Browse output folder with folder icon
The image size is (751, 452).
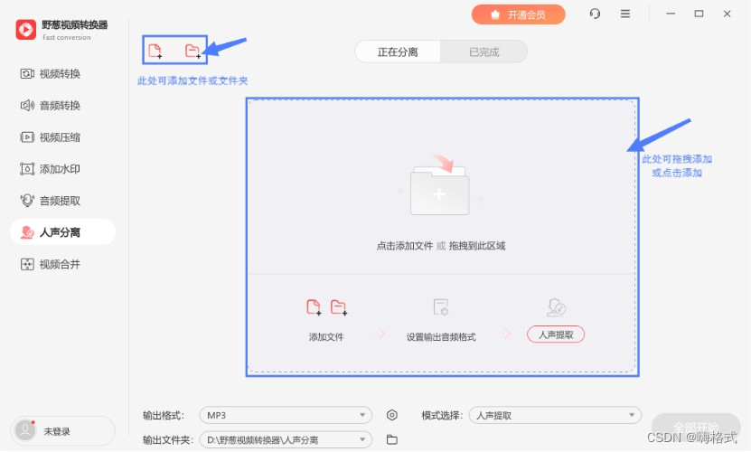pos(392,439)
